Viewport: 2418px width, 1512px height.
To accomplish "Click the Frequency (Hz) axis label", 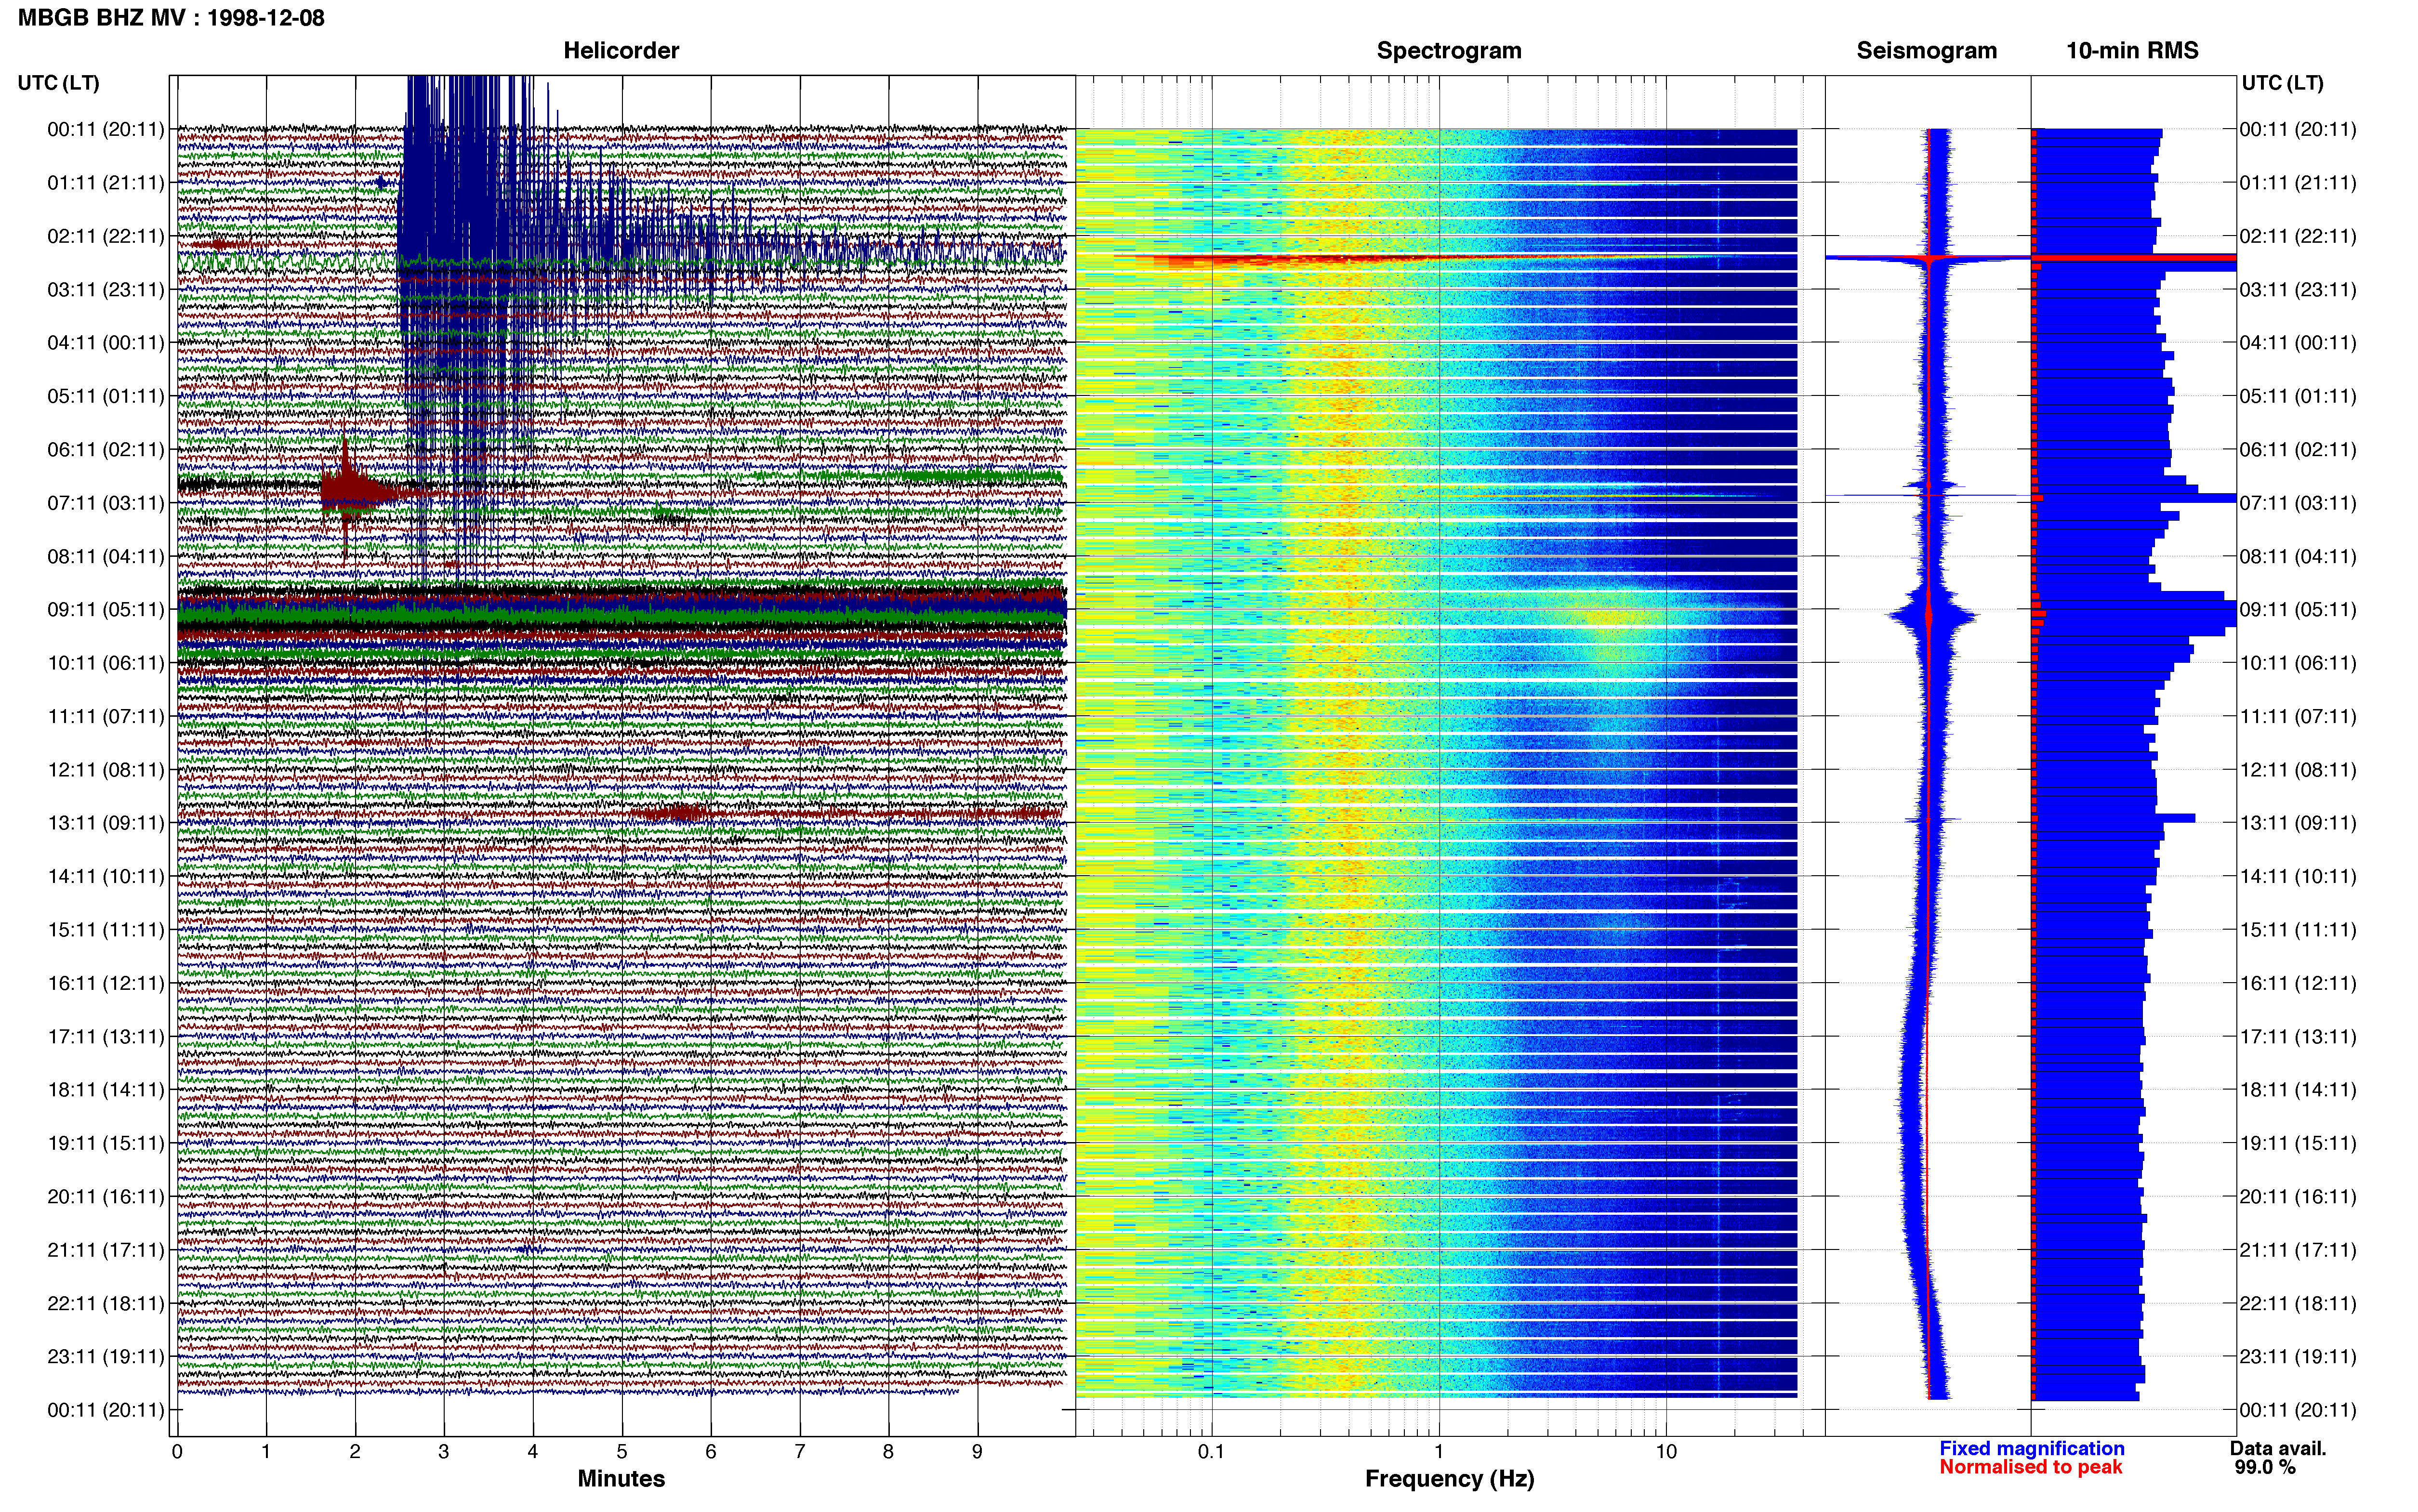I will (1449, 1479).
